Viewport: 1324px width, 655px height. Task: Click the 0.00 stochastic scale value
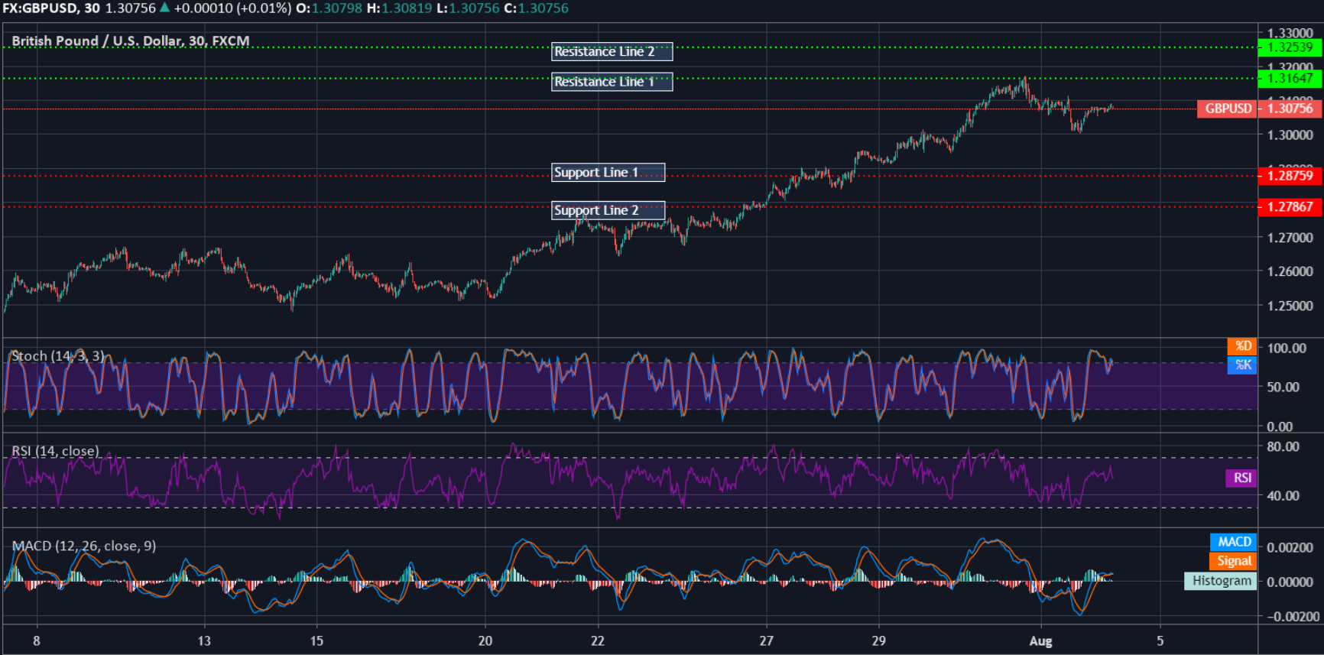coord(1280,426)
